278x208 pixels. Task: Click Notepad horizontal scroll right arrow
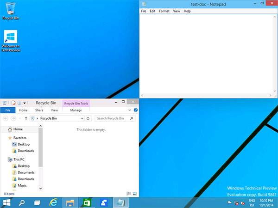(271, 96)
